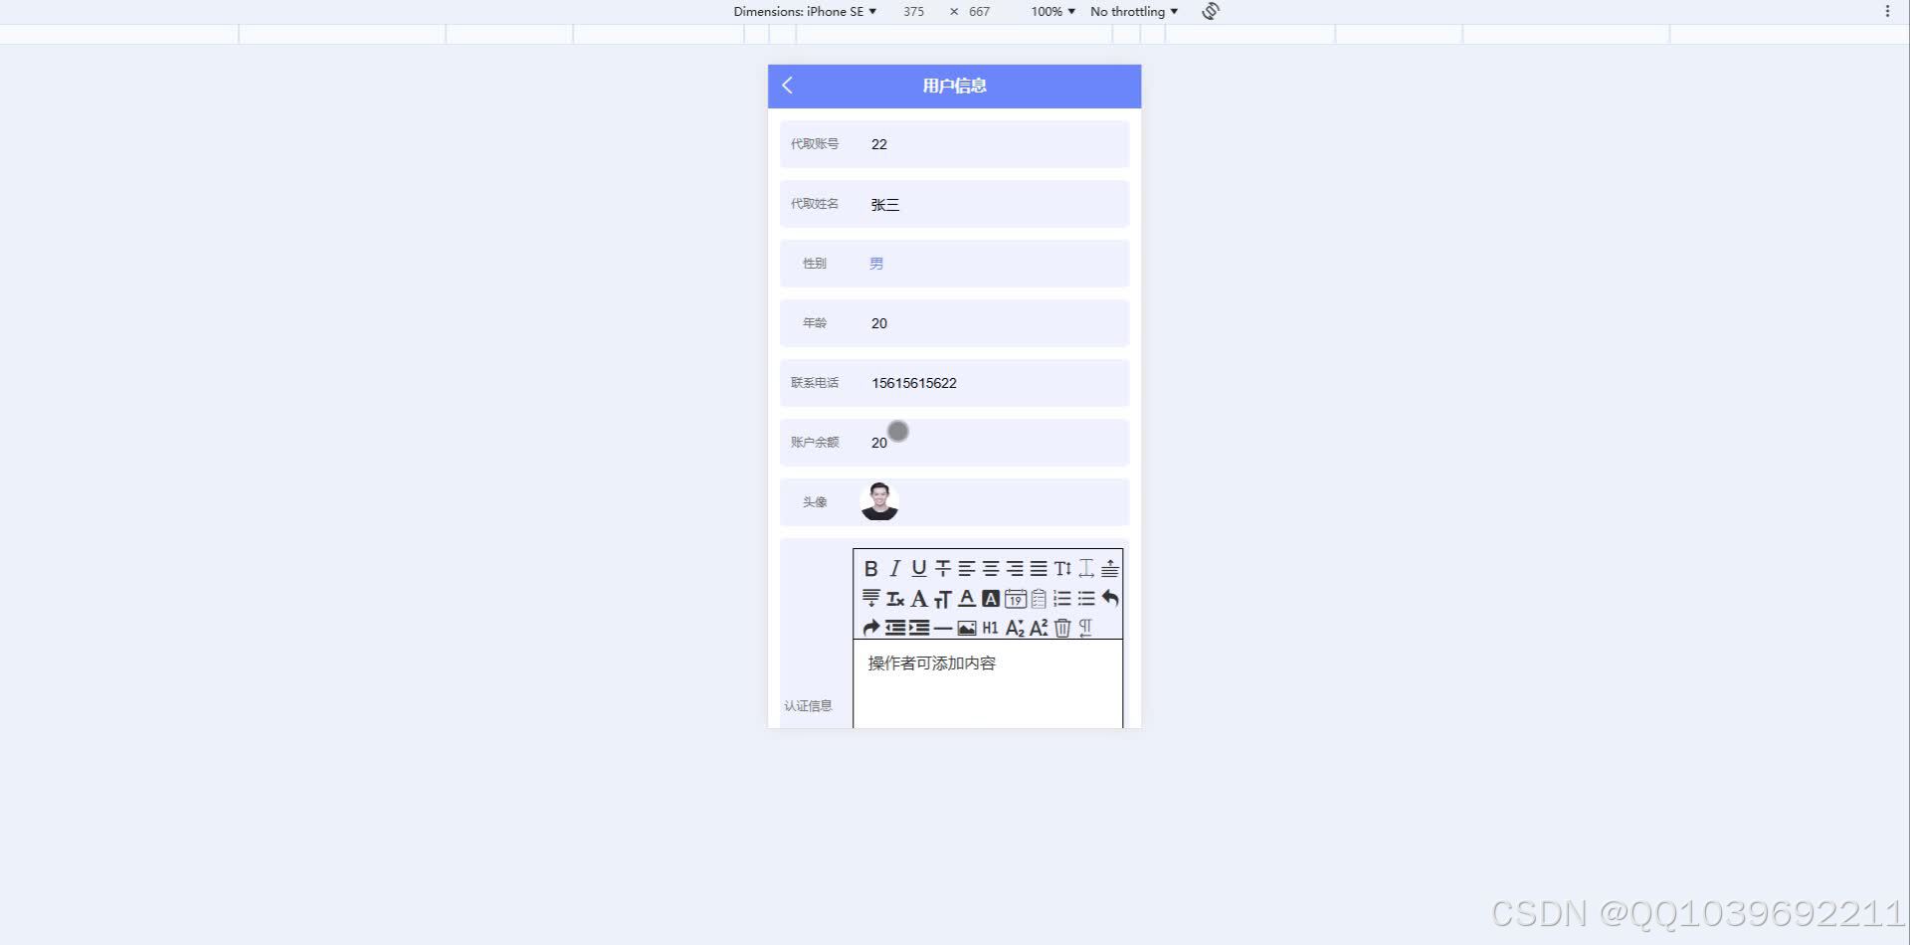Open the Dimensions device preset dropdown
The height and width of the screenshot is (945, 1910).
803,11
